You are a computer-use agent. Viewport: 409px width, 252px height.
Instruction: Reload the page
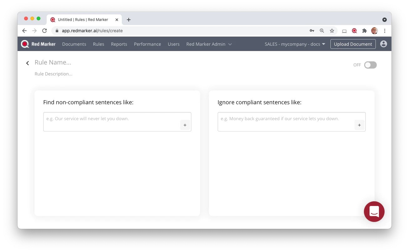[x=44, y=31]
